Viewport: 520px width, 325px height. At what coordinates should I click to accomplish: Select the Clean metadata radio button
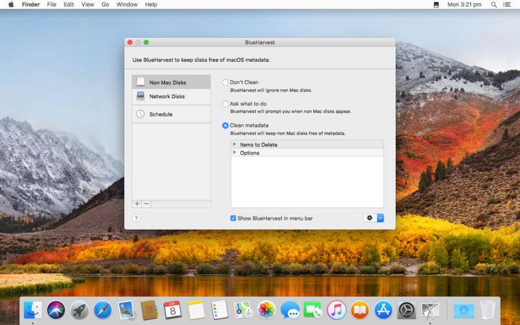pos(226,125)
